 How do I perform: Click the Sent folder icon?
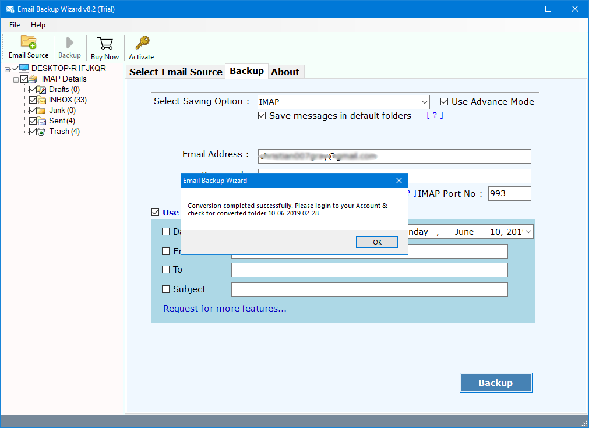coord(42,121)
